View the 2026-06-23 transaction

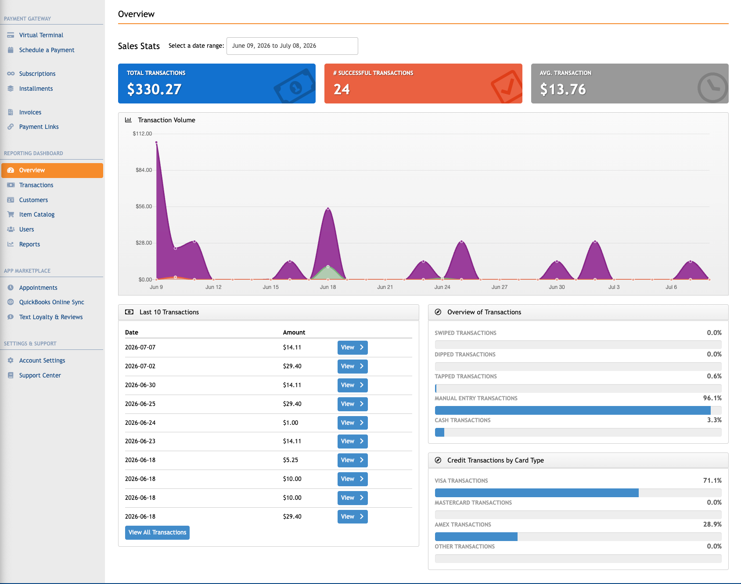(x=353, y=442)
